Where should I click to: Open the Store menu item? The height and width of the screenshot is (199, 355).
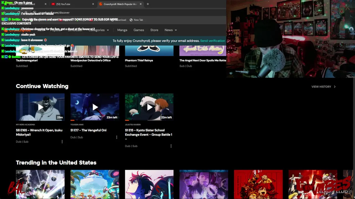pos(154,30)
